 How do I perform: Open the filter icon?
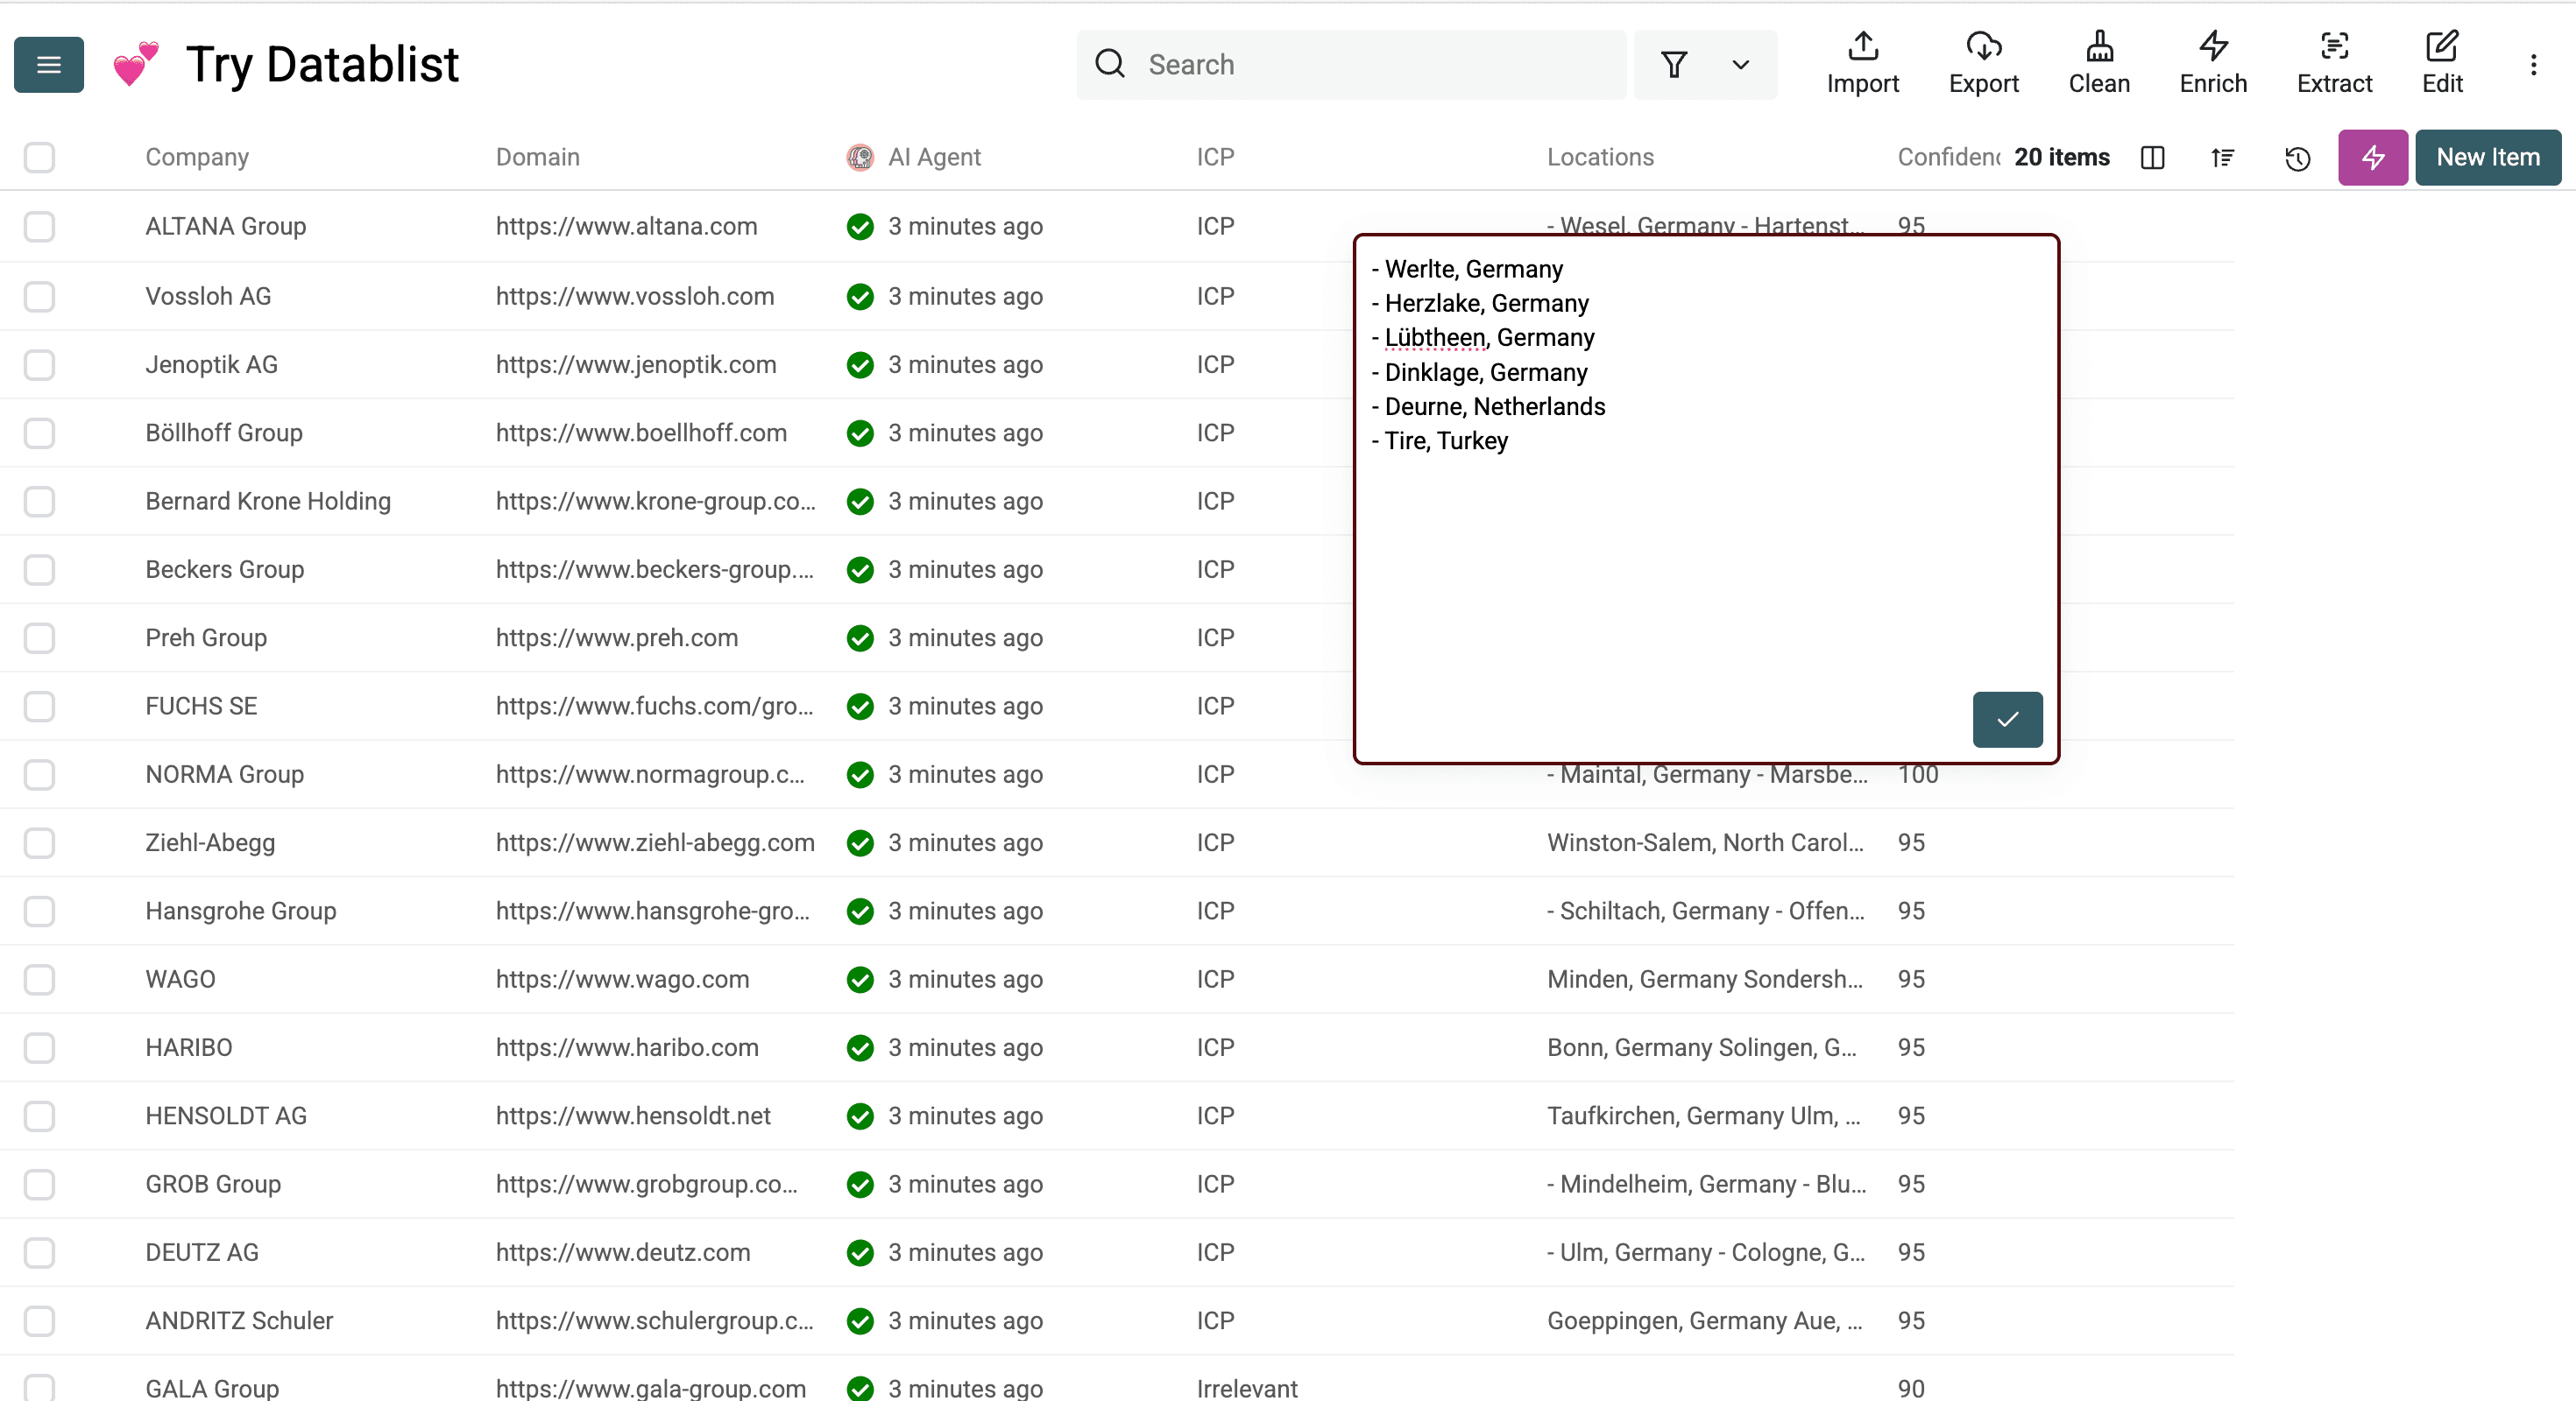point(1673,64)
